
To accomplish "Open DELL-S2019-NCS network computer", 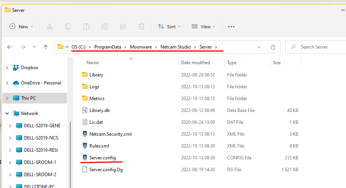I will (41, 138).
